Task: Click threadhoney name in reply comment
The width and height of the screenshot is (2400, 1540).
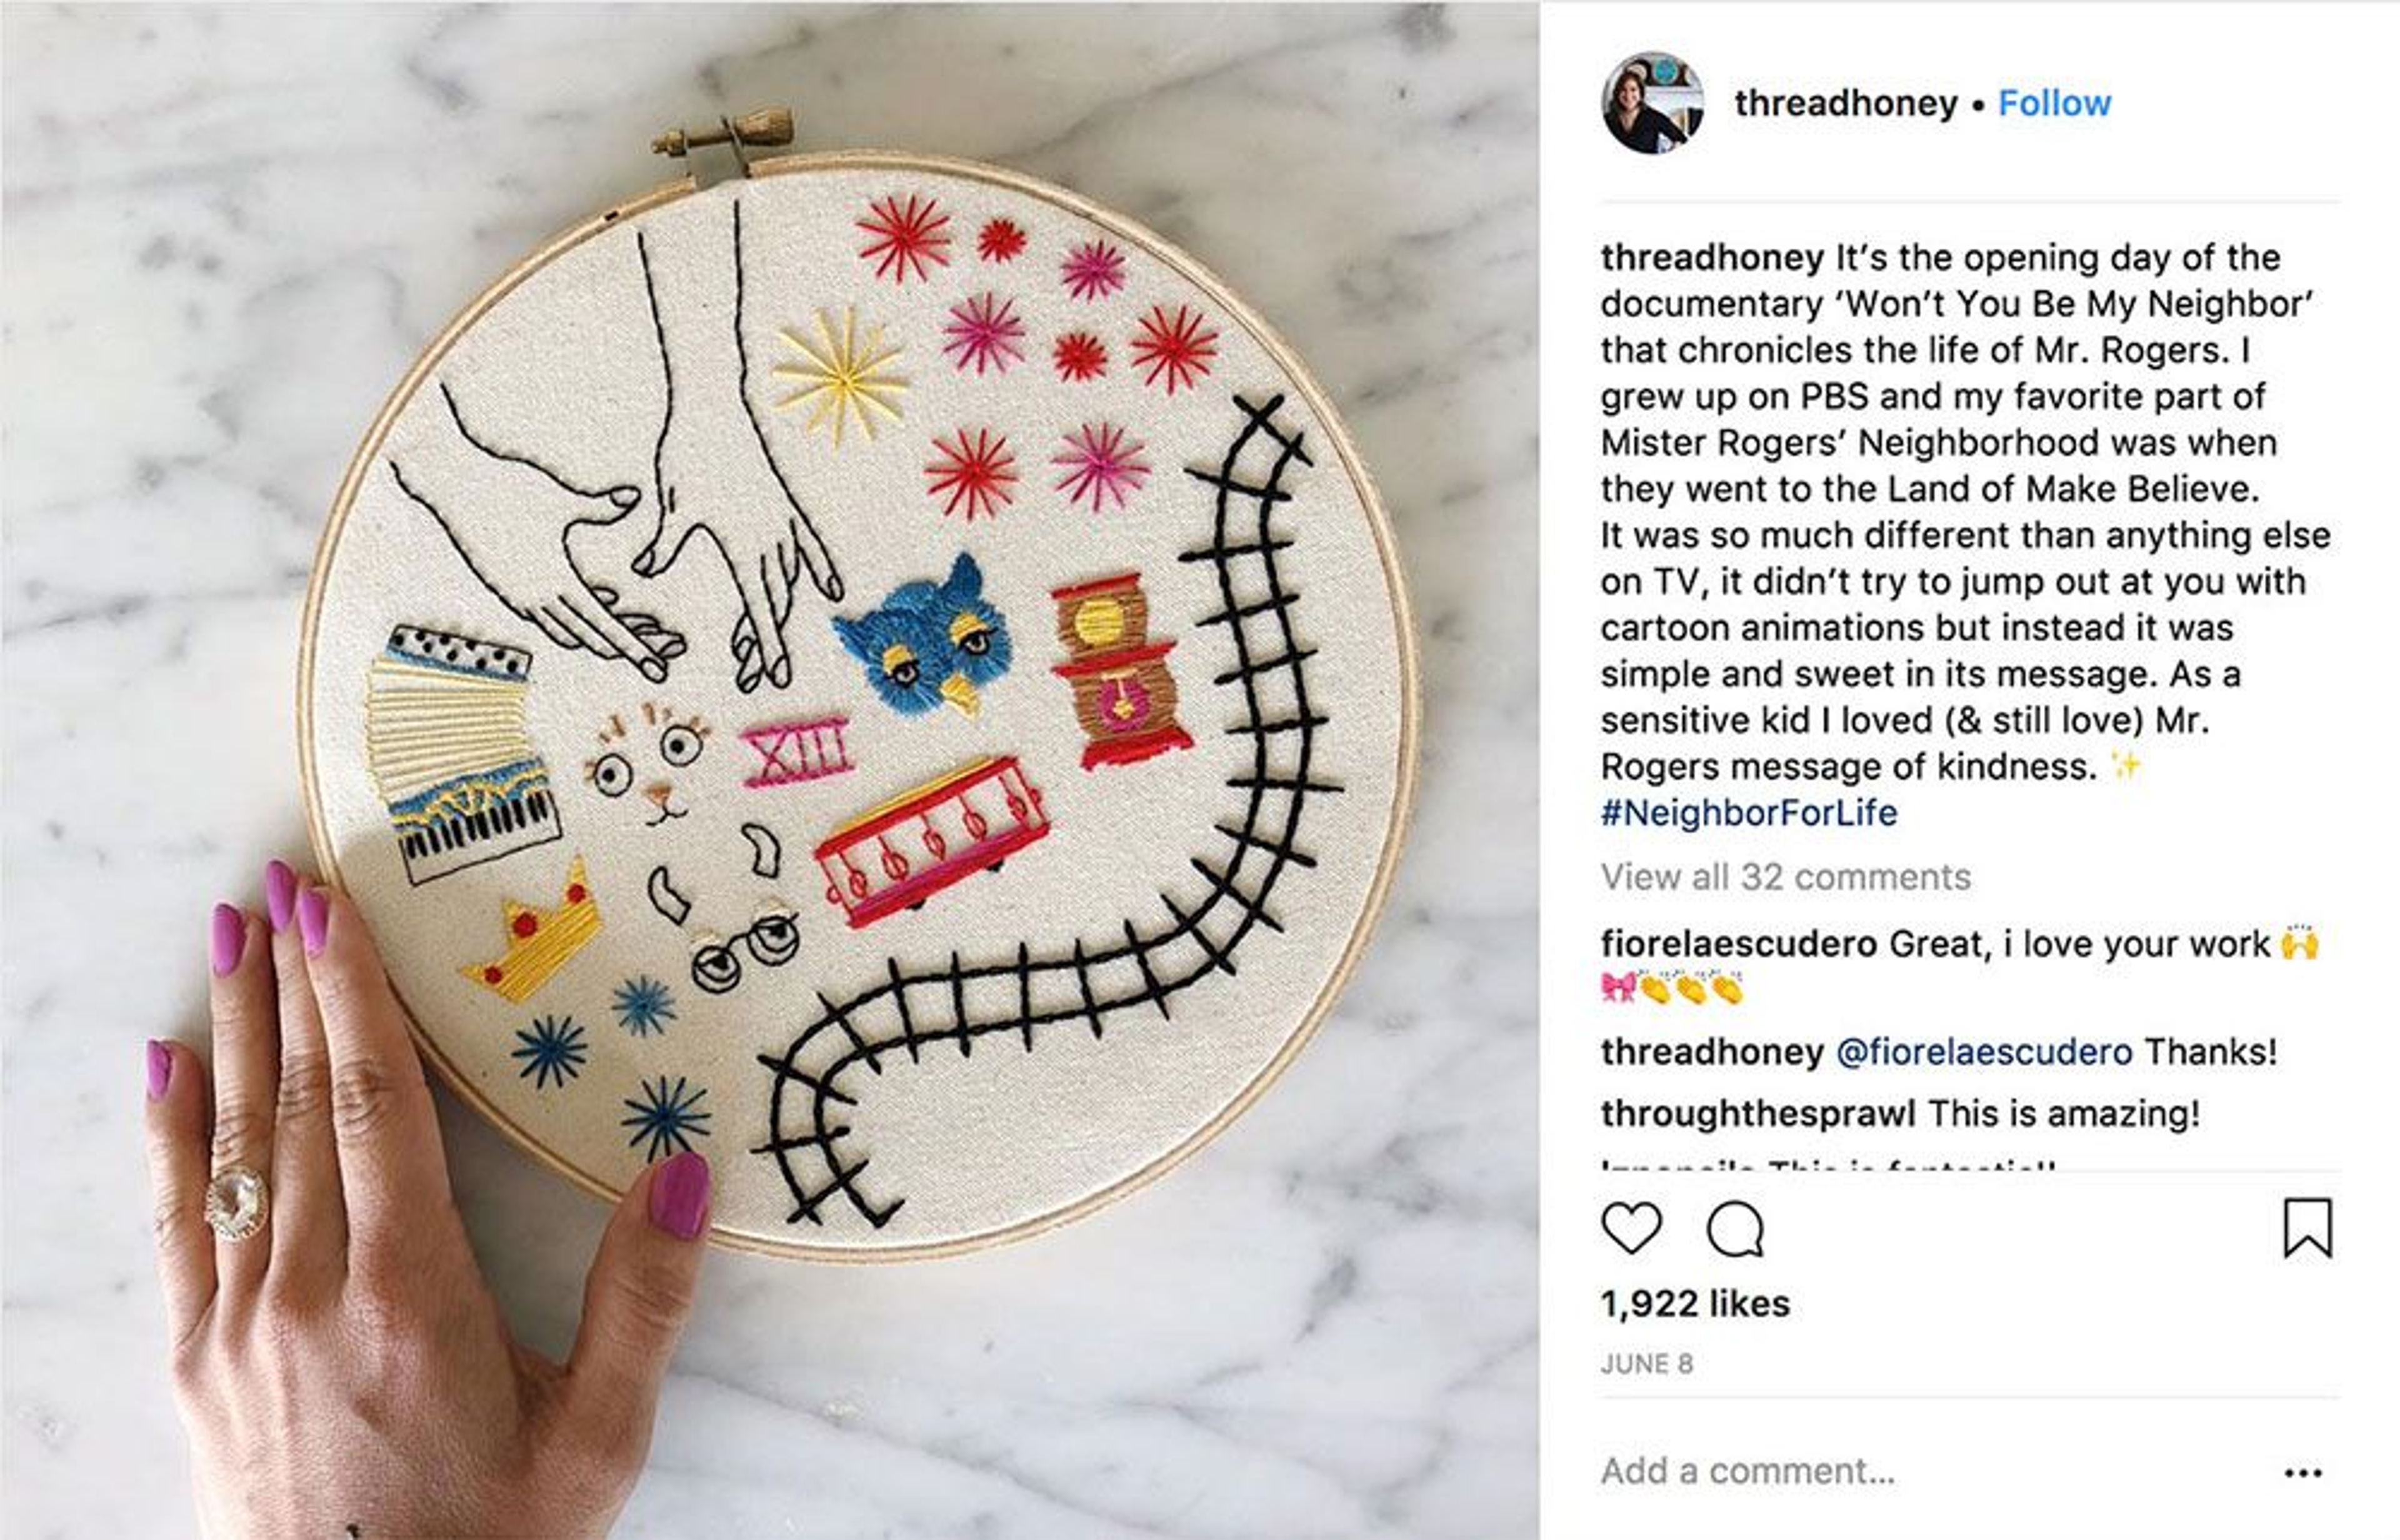Action: click(1712, 1052)
